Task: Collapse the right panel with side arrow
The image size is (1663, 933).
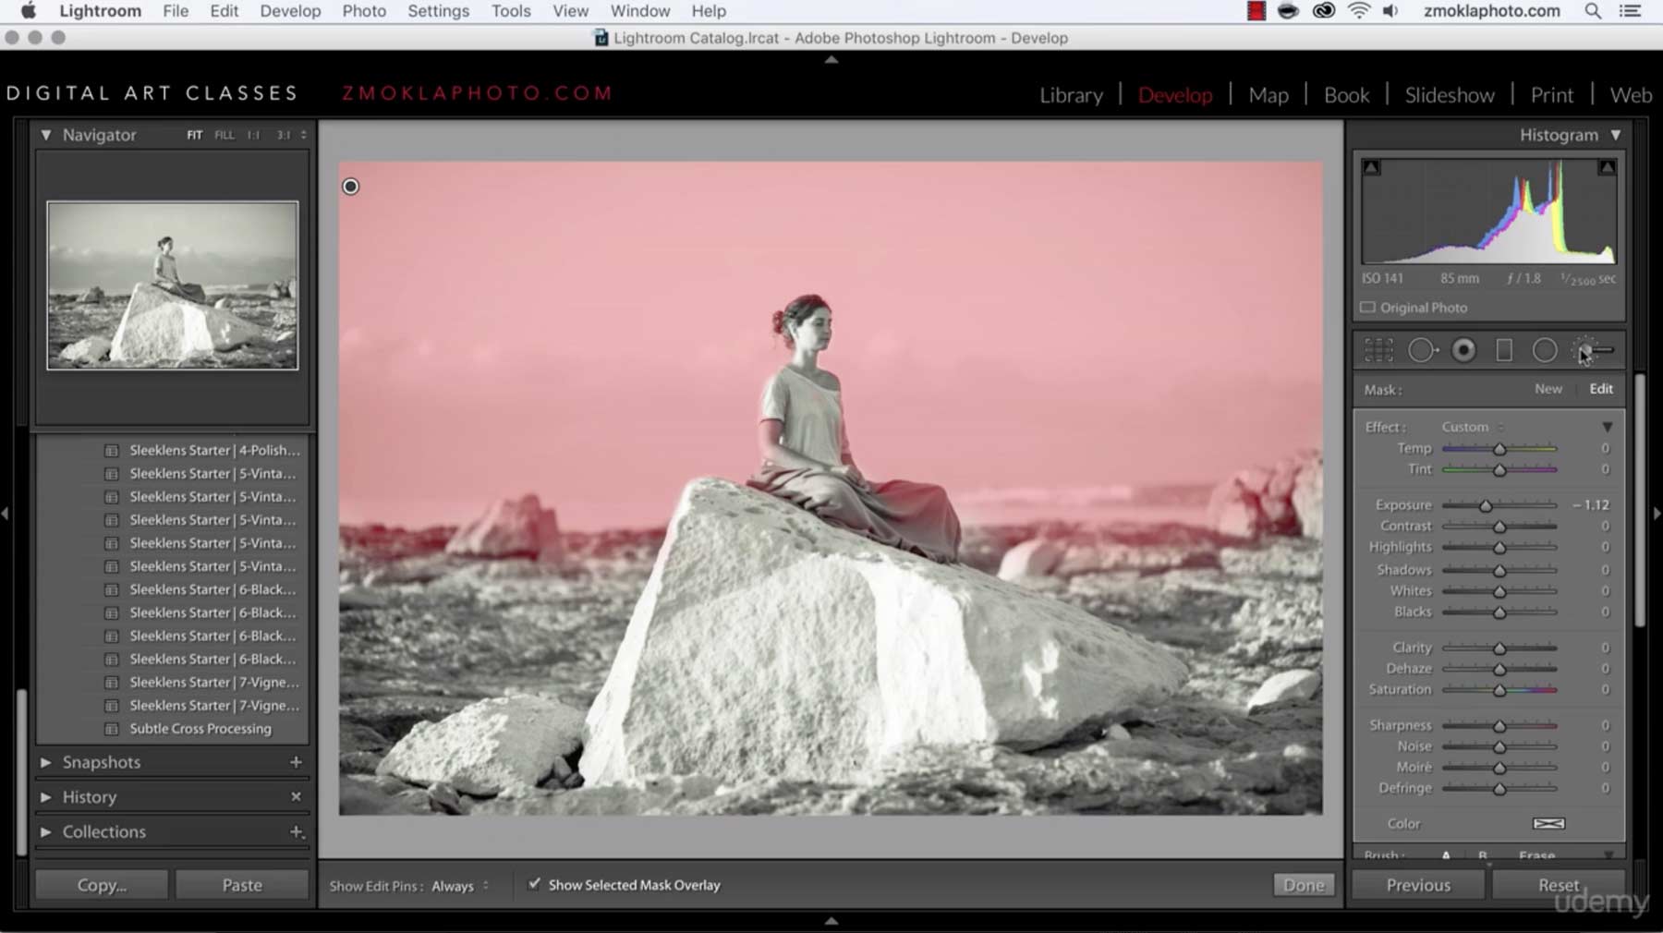Action: coord(1657,514)
